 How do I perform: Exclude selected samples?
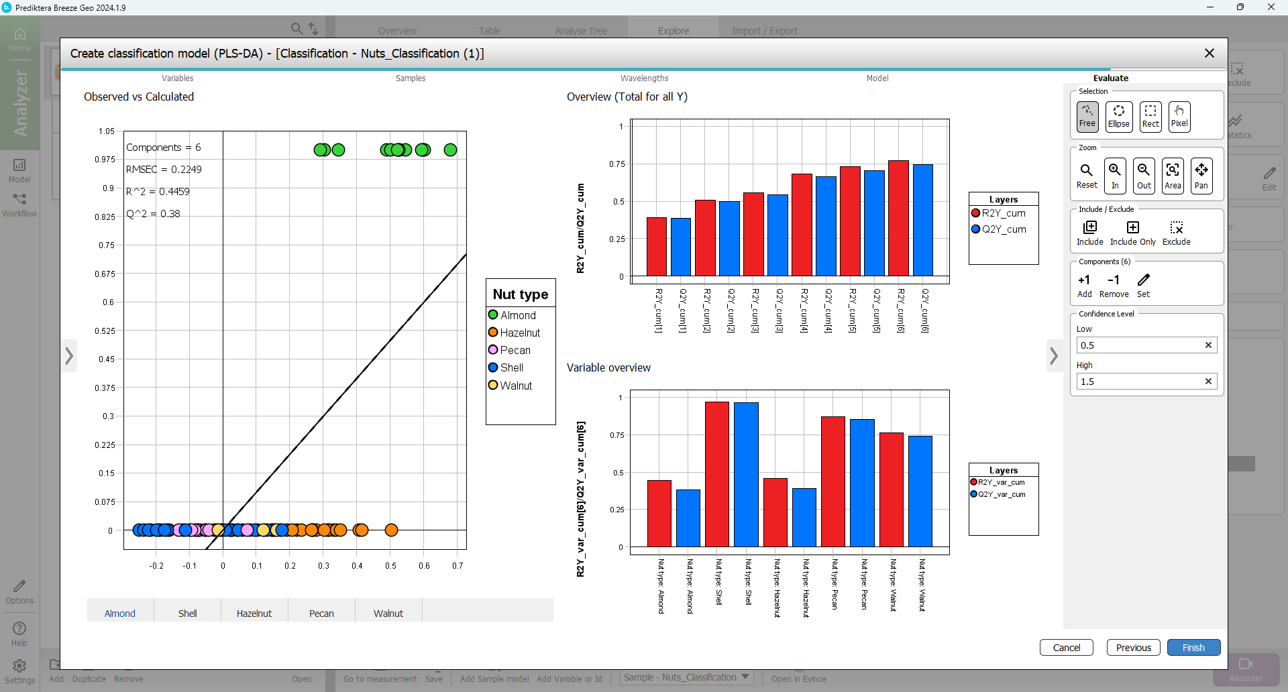point(1176,233)
